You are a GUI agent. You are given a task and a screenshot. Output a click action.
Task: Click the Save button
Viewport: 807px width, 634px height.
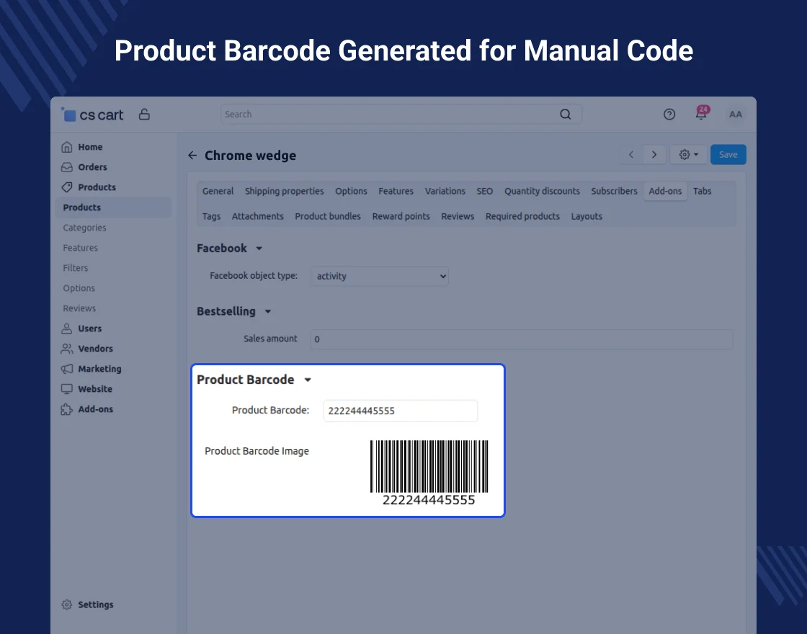(x=728, y=155)
